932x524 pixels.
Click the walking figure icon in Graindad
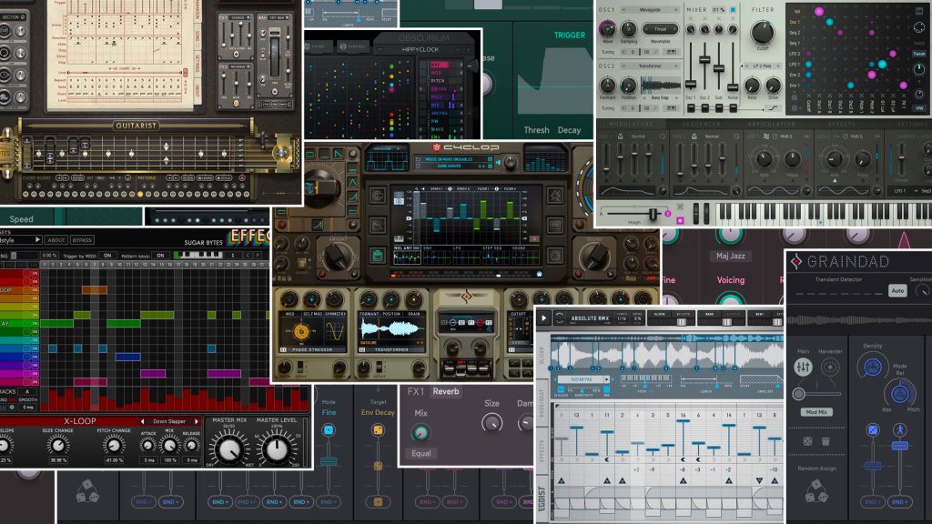click(899, 429)
